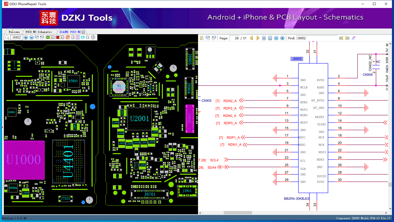Click the red color swatch in PCB toolbar
394x222 pixels.
click(x=58, y=38)
